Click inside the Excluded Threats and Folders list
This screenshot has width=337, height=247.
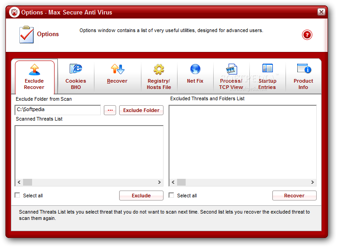243,142
